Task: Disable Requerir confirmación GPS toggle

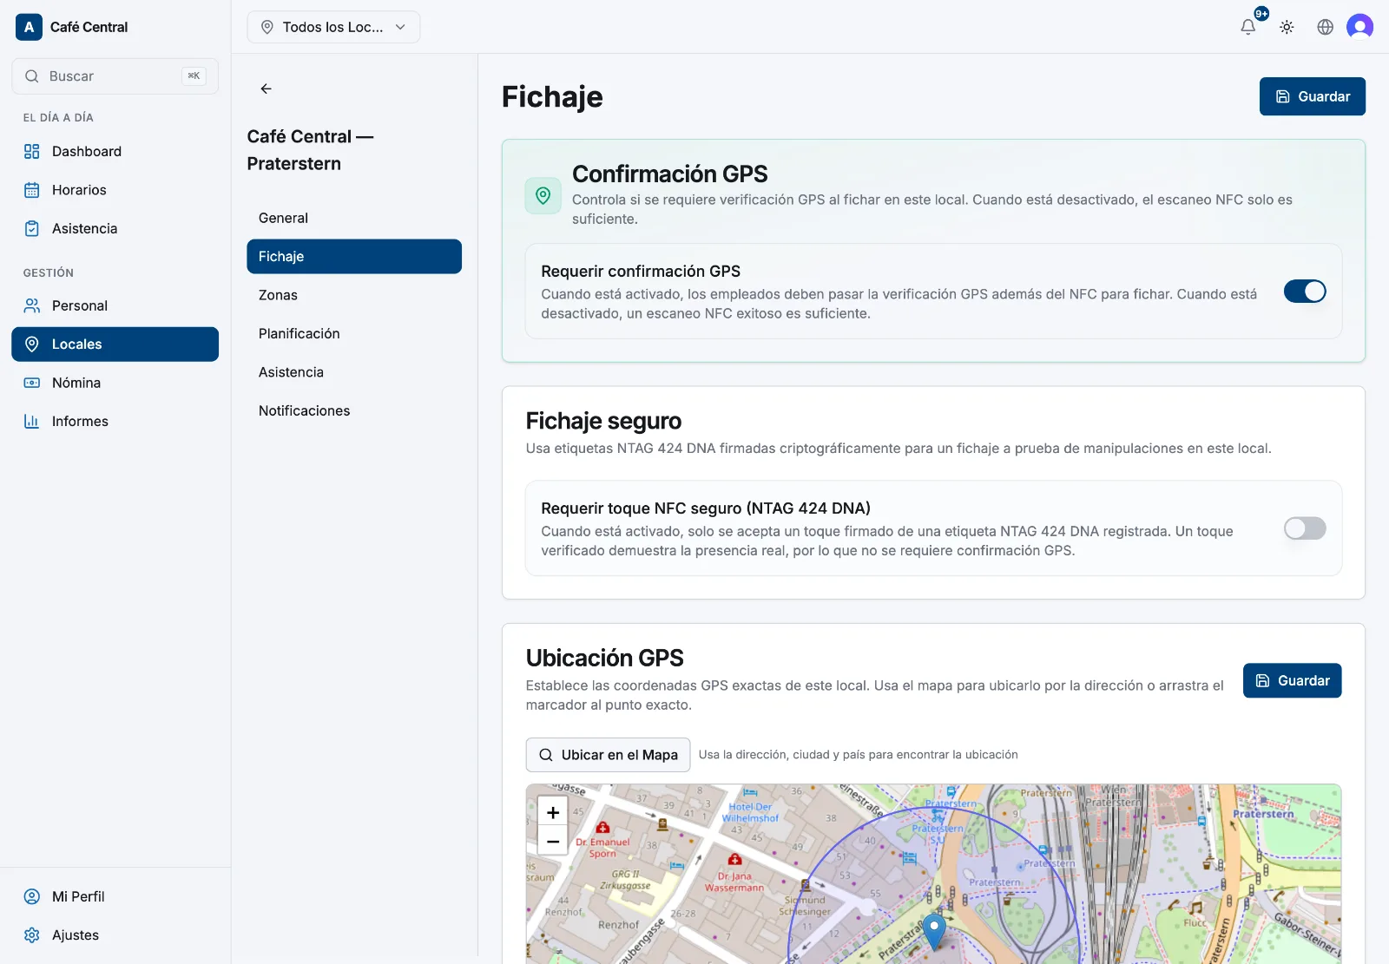Action: click(x=1305, y=292)
